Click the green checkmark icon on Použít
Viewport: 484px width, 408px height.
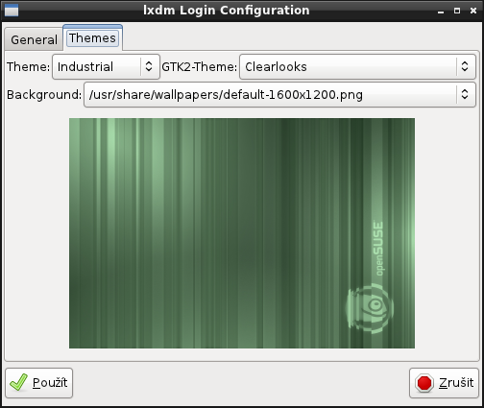[x=18, y=382]
